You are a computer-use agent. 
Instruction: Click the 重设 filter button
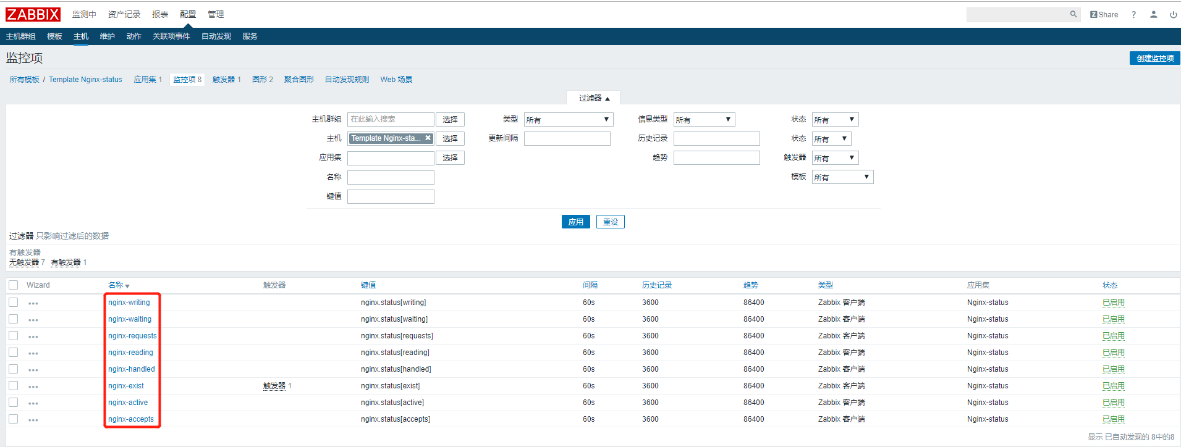point(611,222)
